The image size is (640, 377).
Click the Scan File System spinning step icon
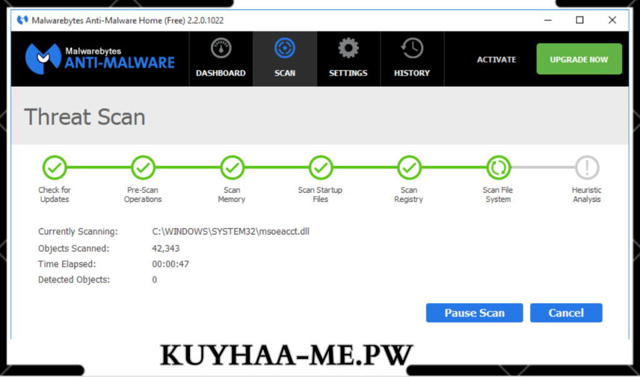click(498, 168)
